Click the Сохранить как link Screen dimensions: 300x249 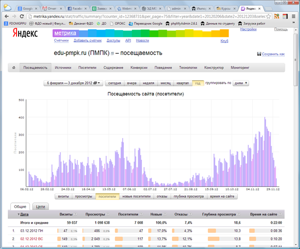273,54
